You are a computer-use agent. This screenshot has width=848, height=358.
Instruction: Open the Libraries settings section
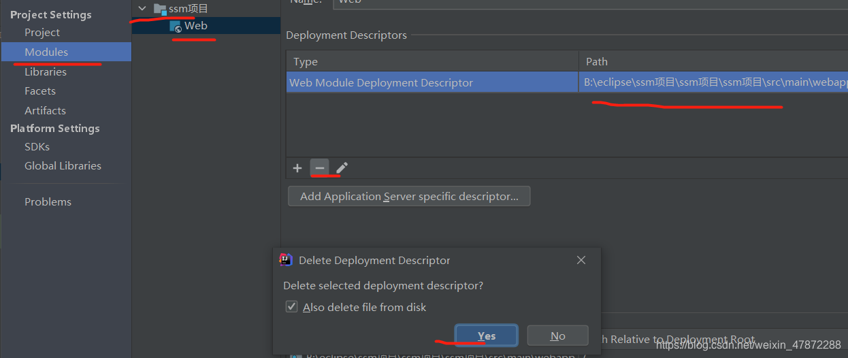[46, 71]
